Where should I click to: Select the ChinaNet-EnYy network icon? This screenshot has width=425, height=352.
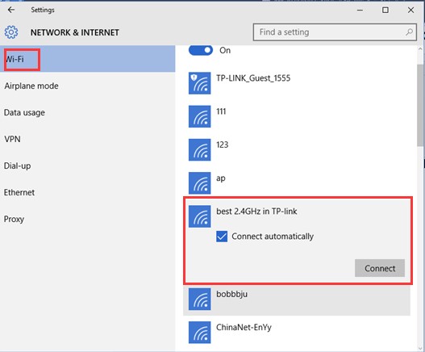199,333
